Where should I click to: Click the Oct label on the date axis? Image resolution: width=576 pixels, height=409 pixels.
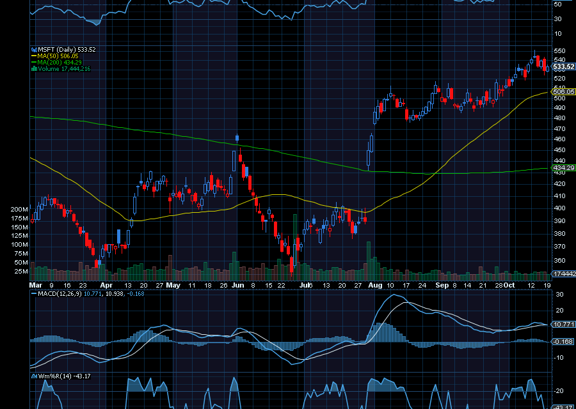pos(509,286)
